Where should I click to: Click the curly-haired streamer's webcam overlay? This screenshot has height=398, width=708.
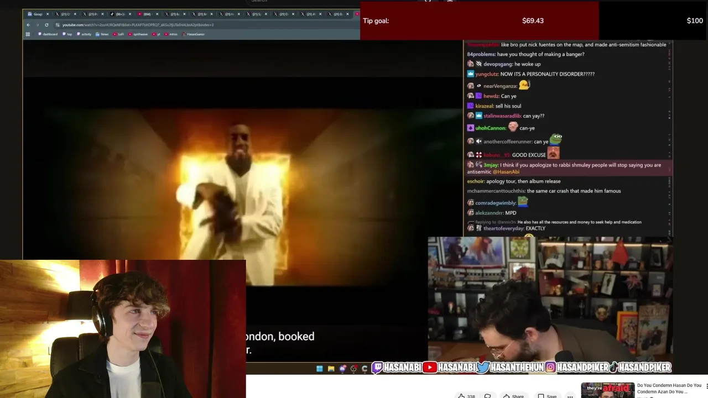point(123,329)
